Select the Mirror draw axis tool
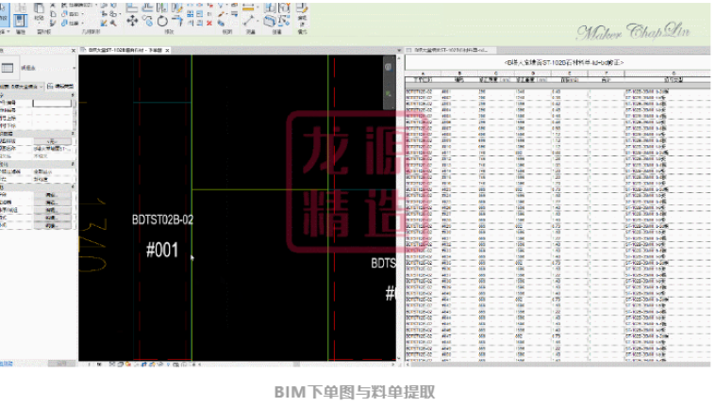This screenshot has width=716, height=406. coord(176,8)
